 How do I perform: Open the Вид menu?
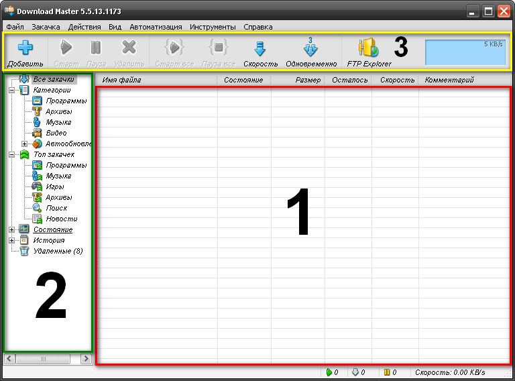coord(115,27)
